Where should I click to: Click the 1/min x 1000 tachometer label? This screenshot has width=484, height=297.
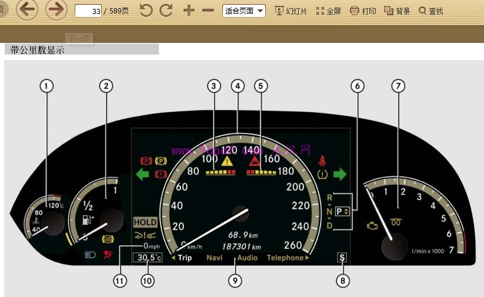pyautogui.click(x=428, y=251)
